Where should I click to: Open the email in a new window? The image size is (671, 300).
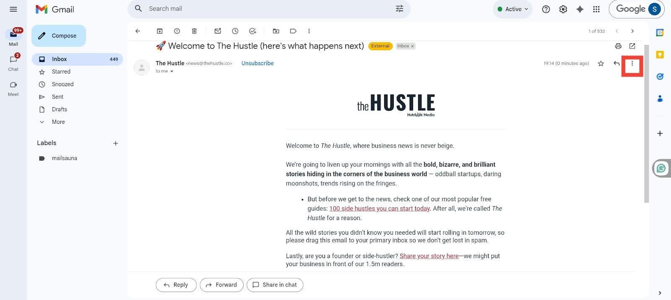click(632, 46)
